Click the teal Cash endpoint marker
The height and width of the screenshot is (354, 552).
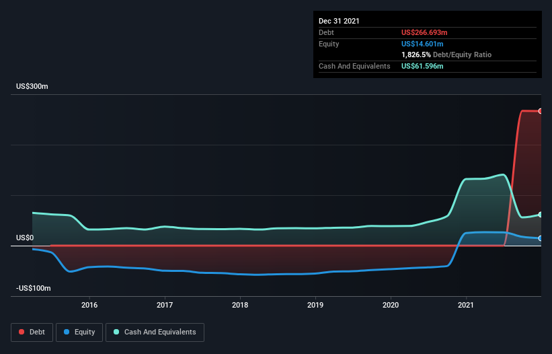pyautogui.click(x=541, y=215)
